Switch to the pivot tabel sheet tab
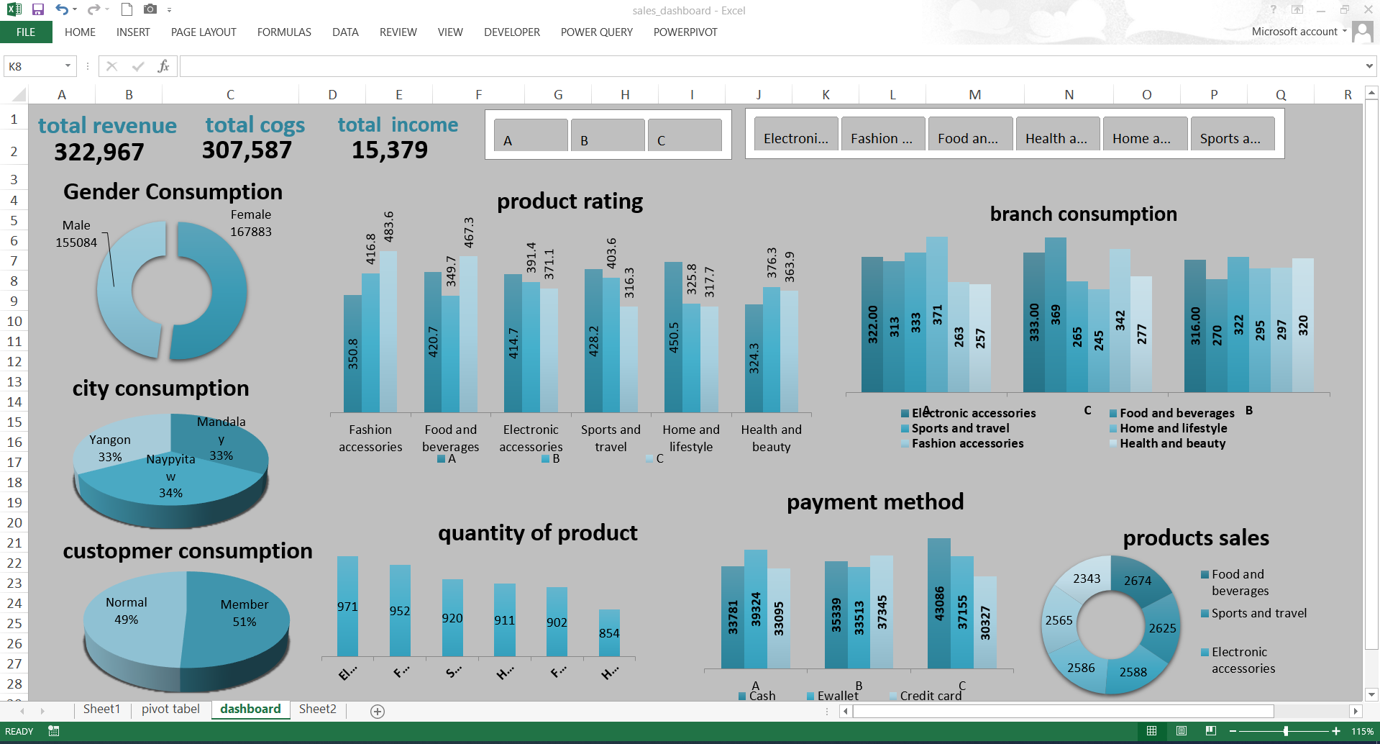 [x=170, y=709]
